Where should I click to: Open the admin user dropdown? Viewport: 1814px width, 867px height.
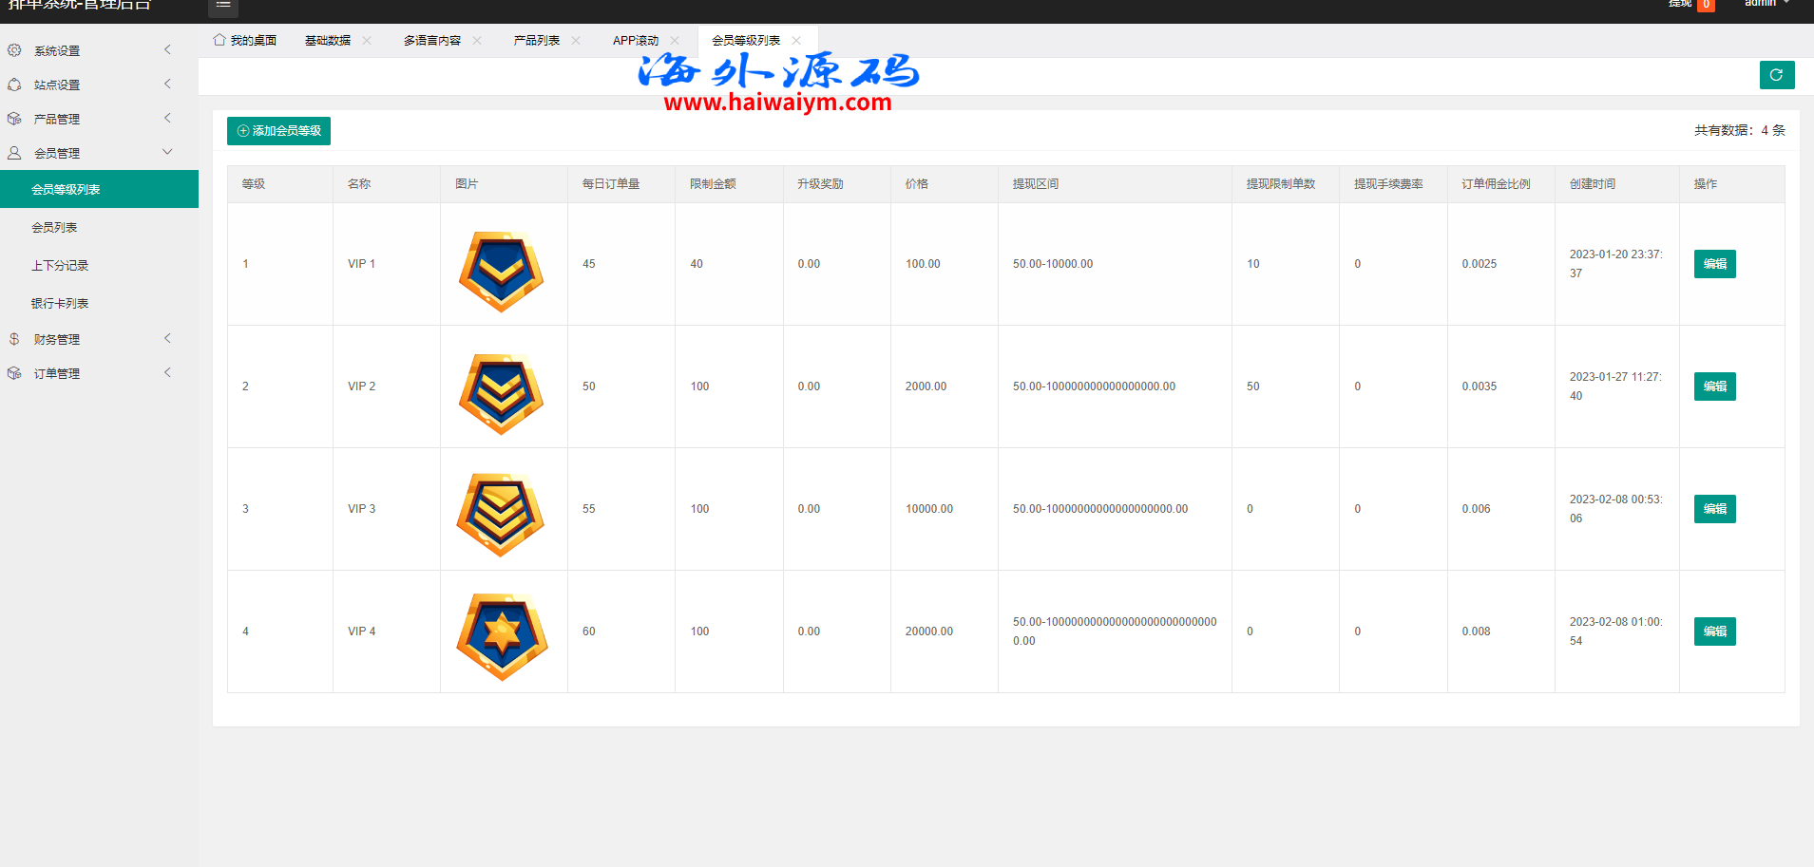[x=1766, y=4]
